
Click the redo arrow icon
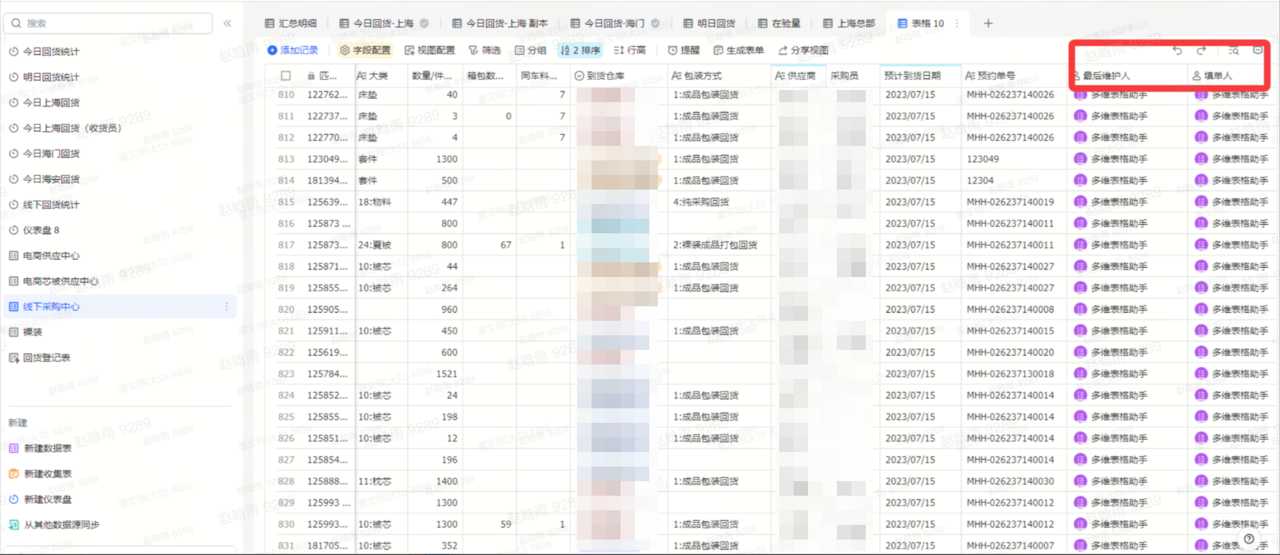click(x=1201, y=50)
